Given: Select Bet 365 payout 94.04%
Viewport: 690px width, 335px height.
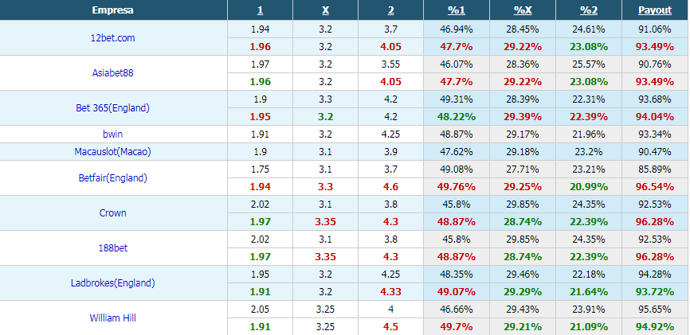Looking at the screenshot, I should click(655, 117).
